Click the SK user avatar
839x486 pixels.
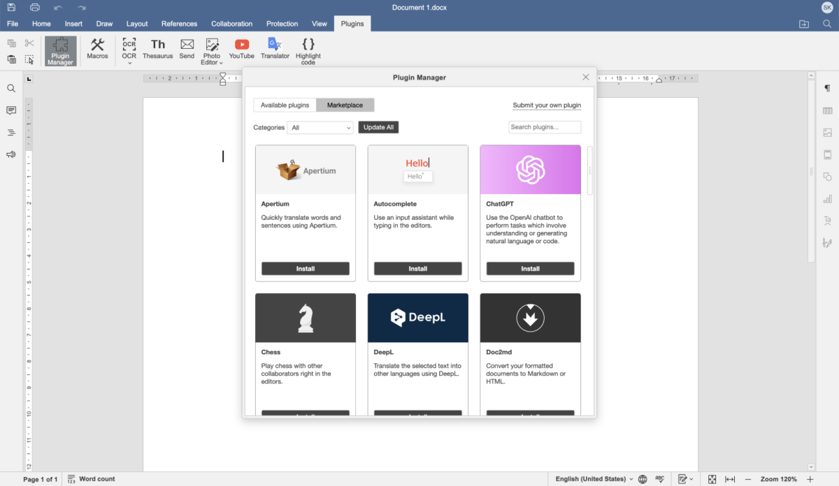(x=827, y=7)
